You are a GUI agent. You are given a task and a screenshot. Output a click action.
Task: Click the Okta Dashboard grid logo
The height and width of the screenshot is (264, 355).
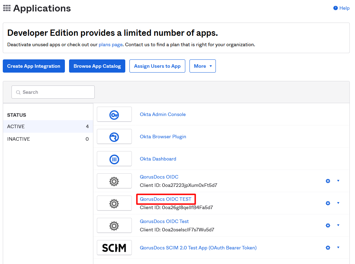(114, 159)
